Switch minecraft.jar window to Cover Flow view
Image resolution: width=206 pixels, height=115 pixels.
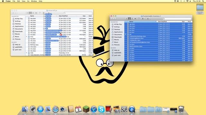pos(36,13)
